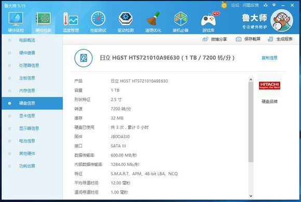Select 其他硬件 in sidebar

[32, 153]
